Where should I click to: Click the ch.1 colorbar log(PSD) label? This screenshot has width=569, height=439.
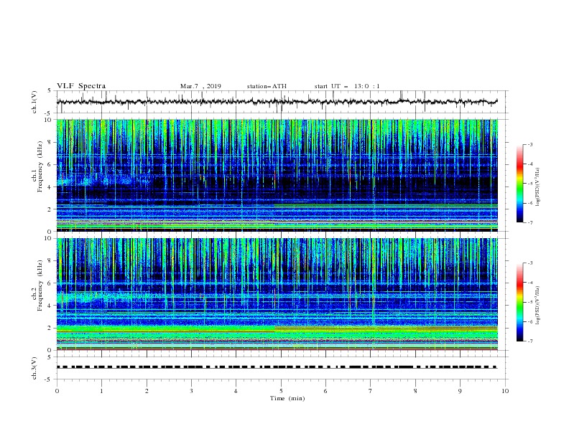coord(538,187)
